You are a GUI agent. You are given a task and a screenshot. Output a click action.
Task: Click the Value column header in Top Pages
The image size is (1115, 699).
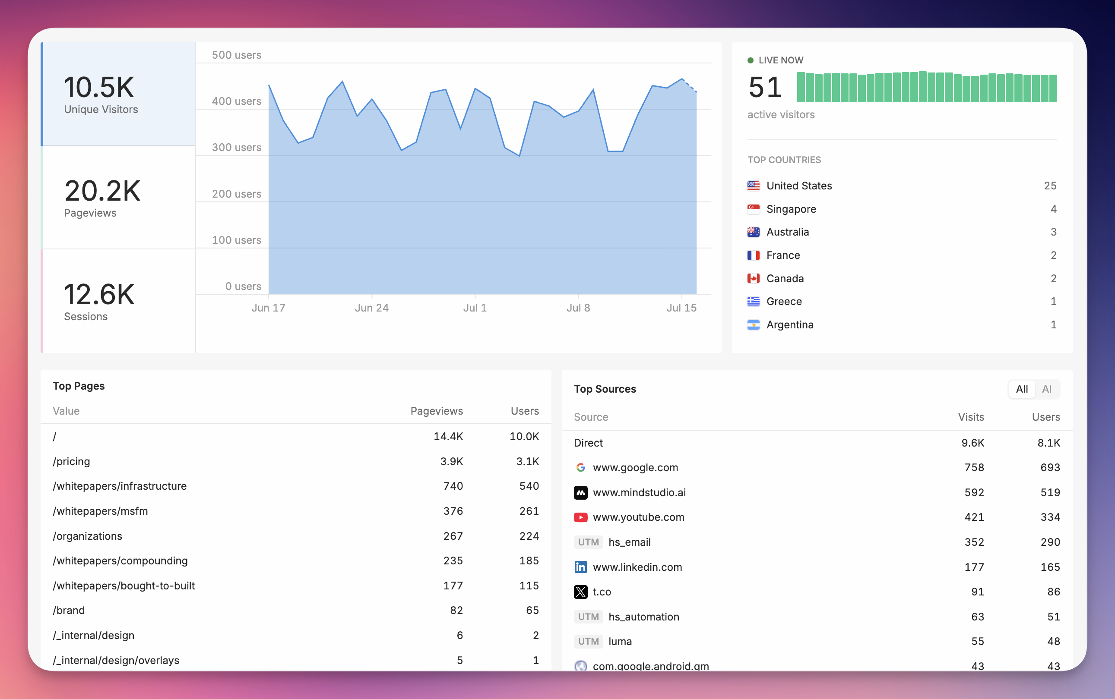pos(66,411)
